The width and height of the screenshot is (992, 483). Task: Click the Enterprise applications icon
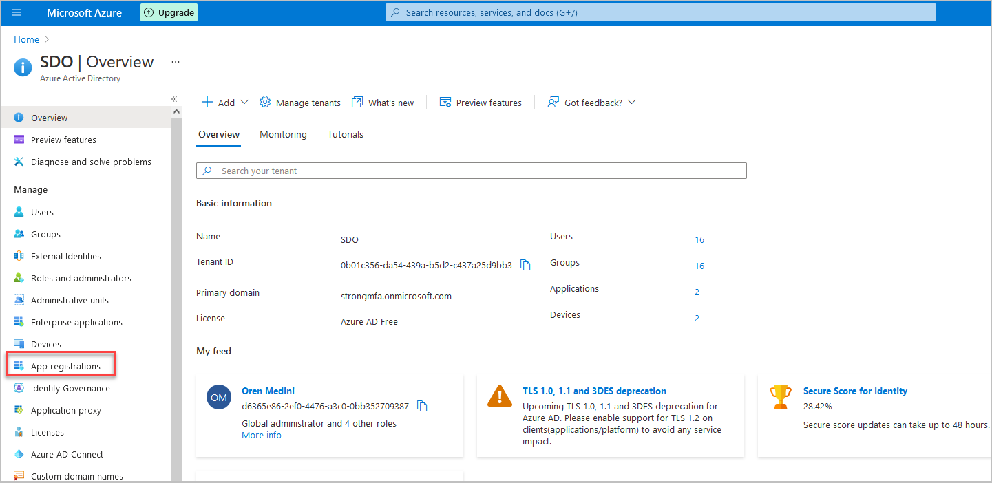click(x=19, y=322)
